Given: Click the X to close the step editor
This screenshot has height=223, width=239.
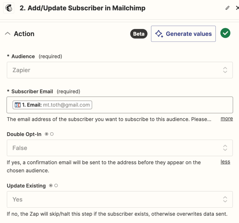Looking at the screenshot, I should tap(237, 8).
